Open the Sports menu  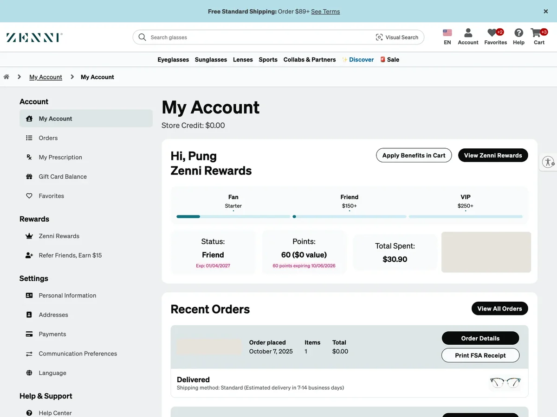click(x=268, y=59)
